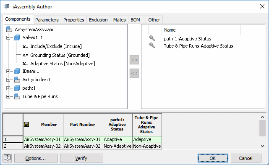The width and height of the screenshot is (269, 165).
Task: Click Member cell AirSystemAssy-02
Action: (x=43, y=146)
